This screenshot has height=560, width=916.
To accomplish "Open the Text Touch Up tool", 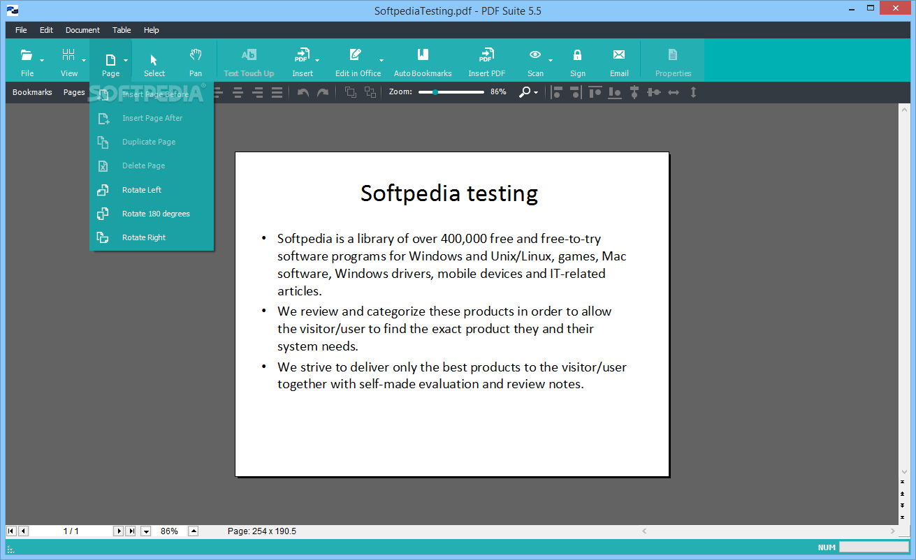I will 249,61.
